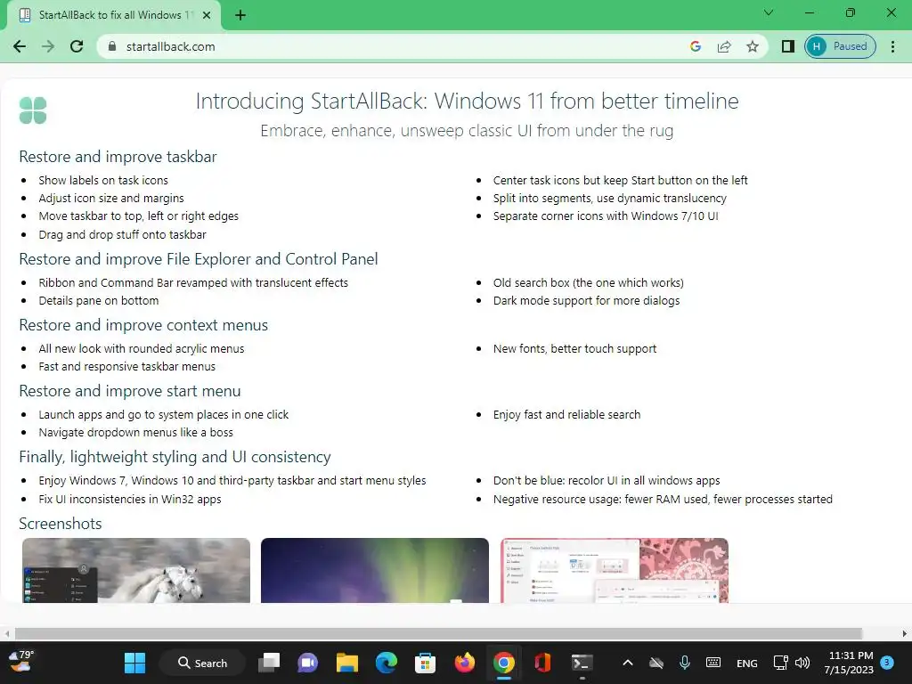View site security lock info
This screenshot has width=912, height=684.
[x=112, y=46]
